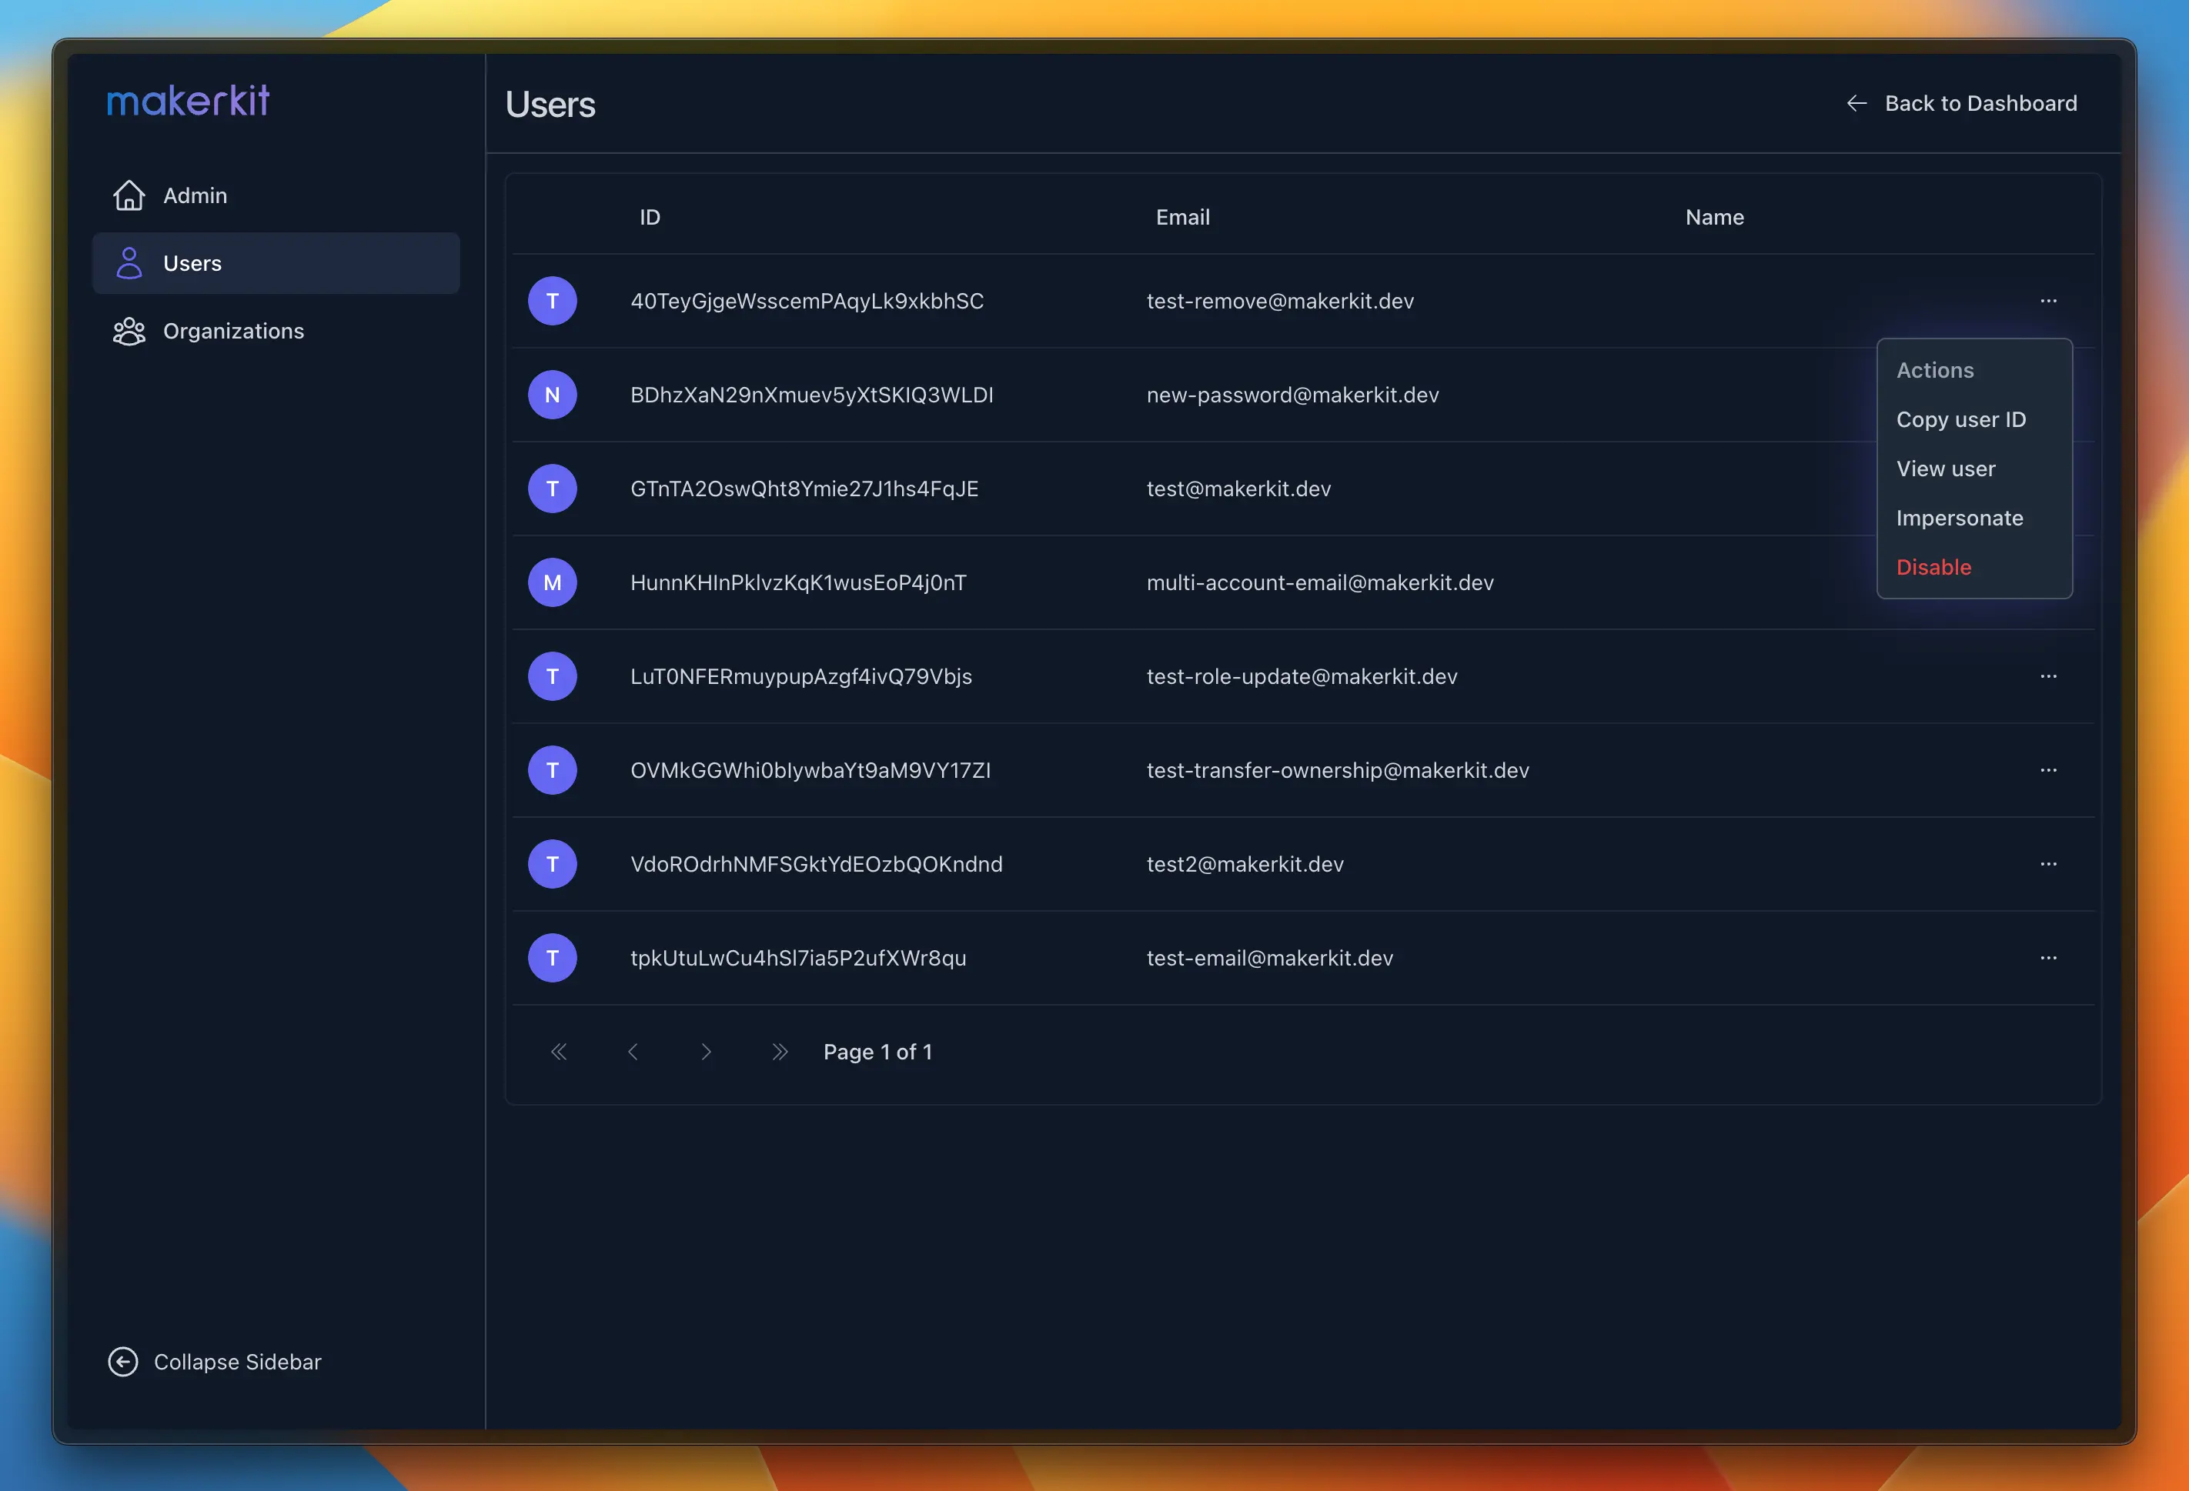Click the next page chevron
Viewport: 2189px width, 1491px height.
click(706, 1052)
